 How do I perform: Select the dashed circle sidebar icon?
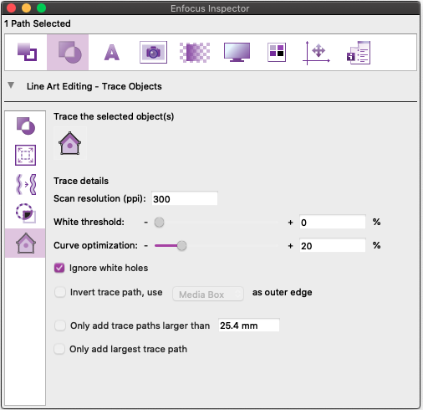click(25, 213)
